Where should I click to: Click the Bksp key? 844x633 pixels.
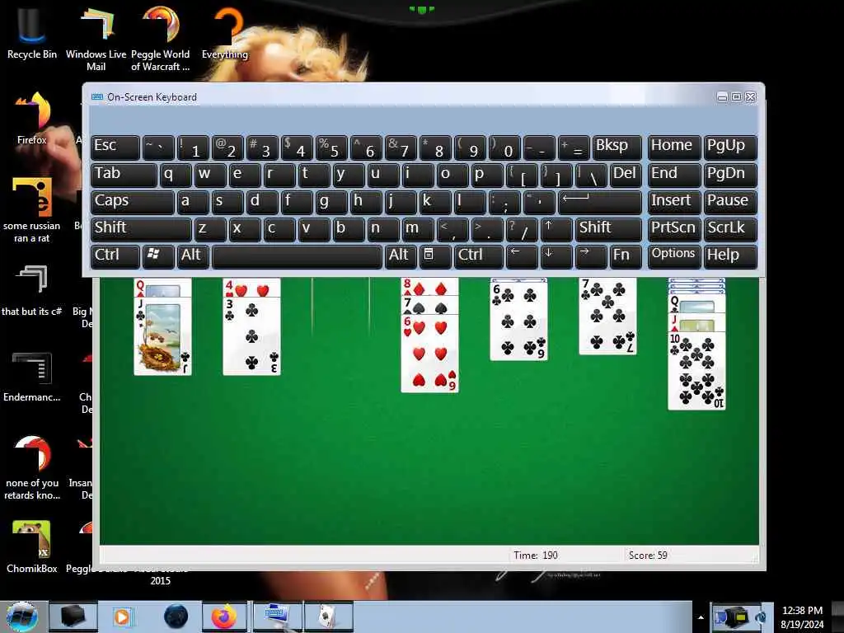[x=617, y=147]
